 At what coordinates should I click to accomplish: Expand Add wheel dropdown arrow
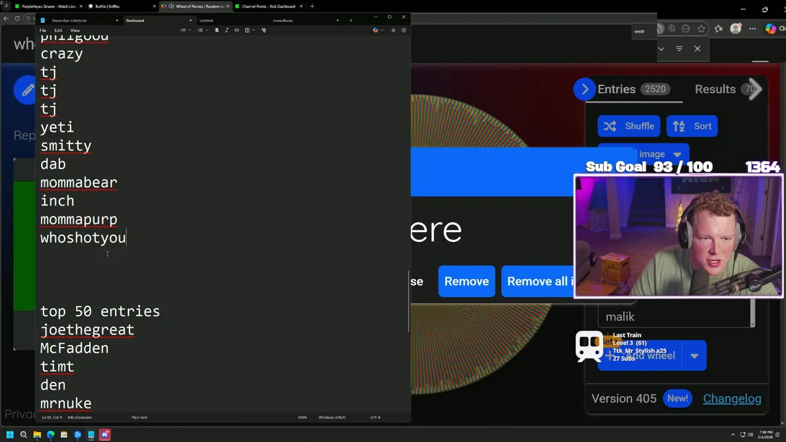pos(694,355)
